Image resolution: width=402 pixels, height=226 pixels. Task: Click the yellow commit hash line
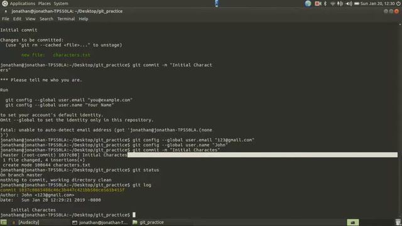point(62,190)
